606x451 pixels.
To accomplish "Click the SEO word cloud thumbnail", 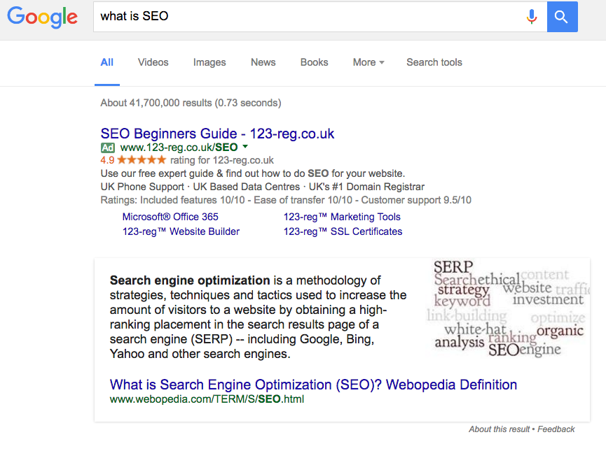I will pos(508,308).
